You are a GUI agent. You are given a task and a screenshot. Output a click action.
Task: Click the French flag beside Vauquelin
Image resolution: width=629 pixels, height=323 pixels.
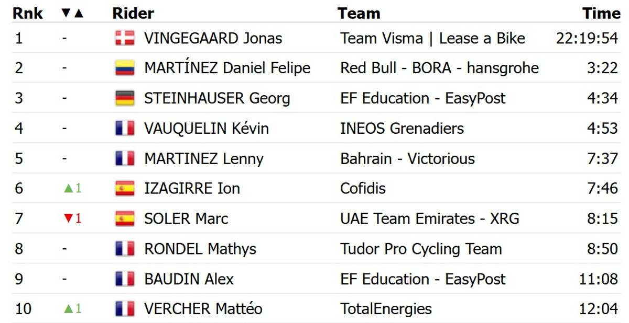coord(125,129)
